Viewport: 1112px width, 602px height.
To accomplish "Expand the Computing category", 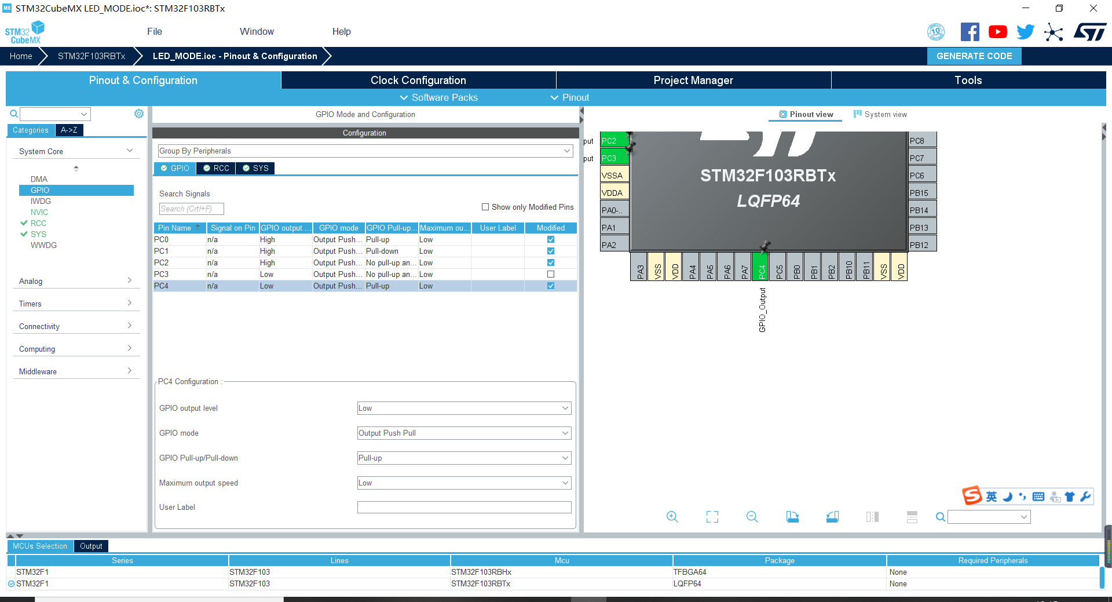I will (76, 349).
